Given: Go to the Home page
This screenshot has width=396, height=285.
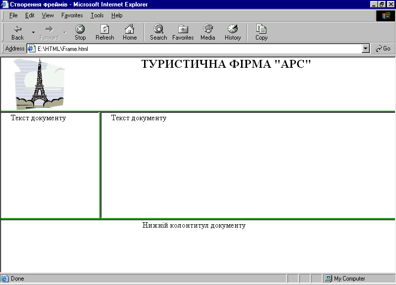Looking at the screenshot, I should point(130,32).
